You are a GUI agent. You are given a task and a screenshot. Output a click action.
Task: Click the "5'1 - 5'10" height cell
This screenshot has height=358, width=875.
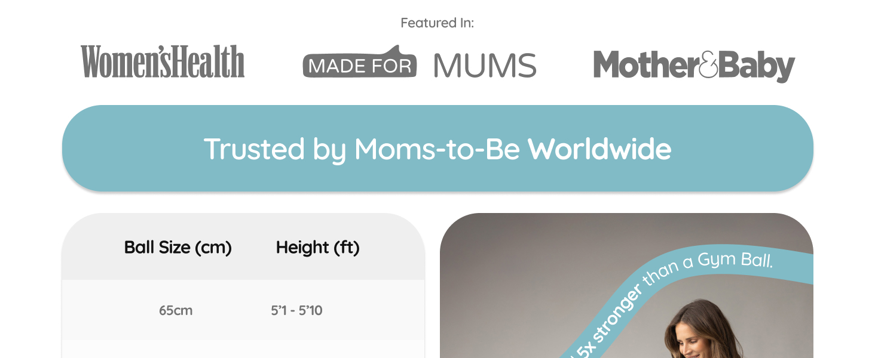[x=296, y=310]
